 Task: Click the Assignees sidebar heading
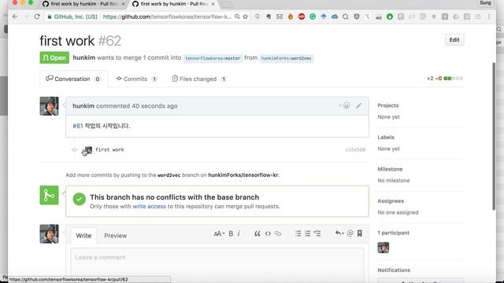coord(391,201)
